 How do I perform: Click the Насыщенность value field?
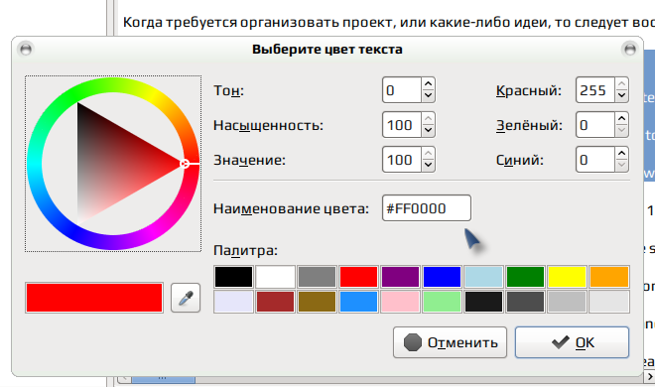[402, 124]
